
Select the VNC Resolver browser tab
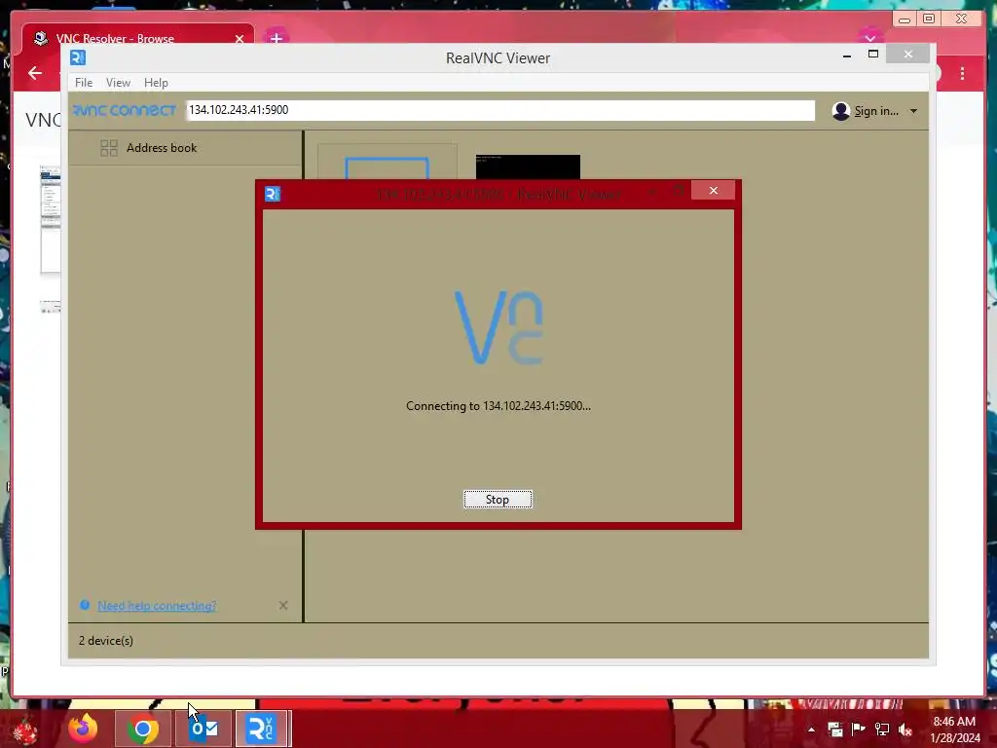(x=137, y=38)
